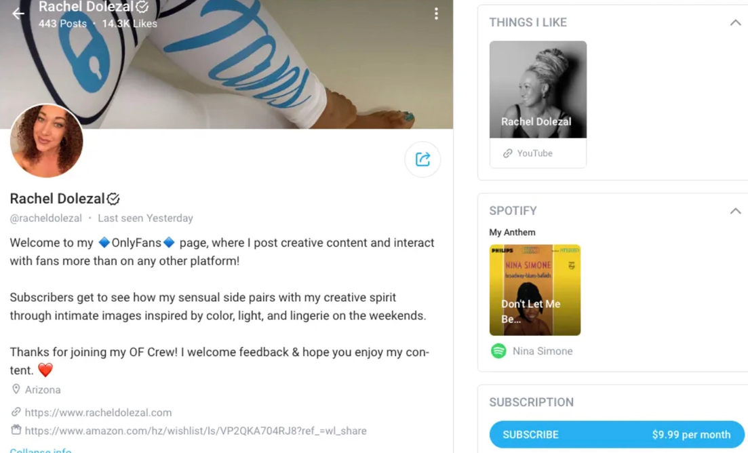The height and width of the screenshot is (453, 748).
Task: Click the chevron on the Subscription panel header
Action: (x=736, y=401)
